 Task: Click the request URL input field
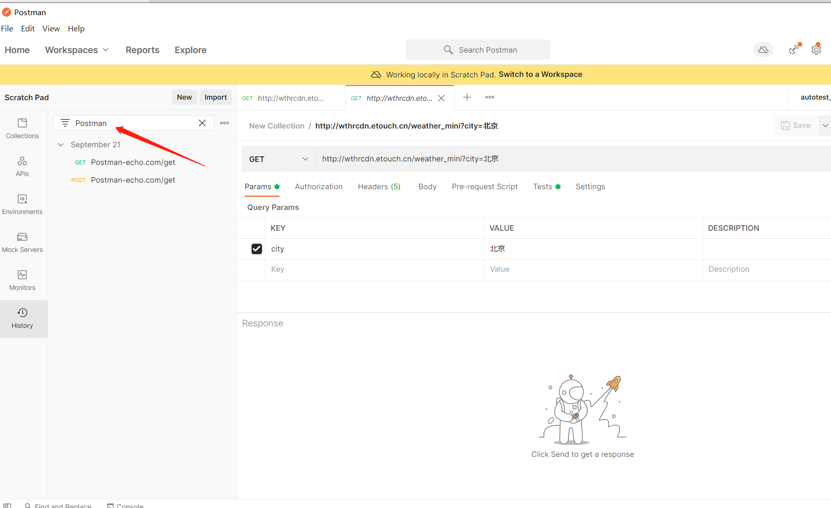573,159
